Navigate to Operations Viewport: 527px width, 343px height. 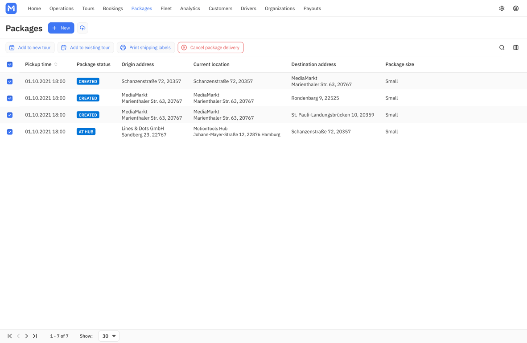point(62,8)
